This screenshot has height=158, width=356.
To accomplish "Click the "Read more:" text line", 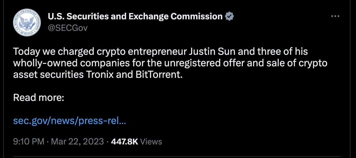I will pyautogui.click(x=38, y=98).
